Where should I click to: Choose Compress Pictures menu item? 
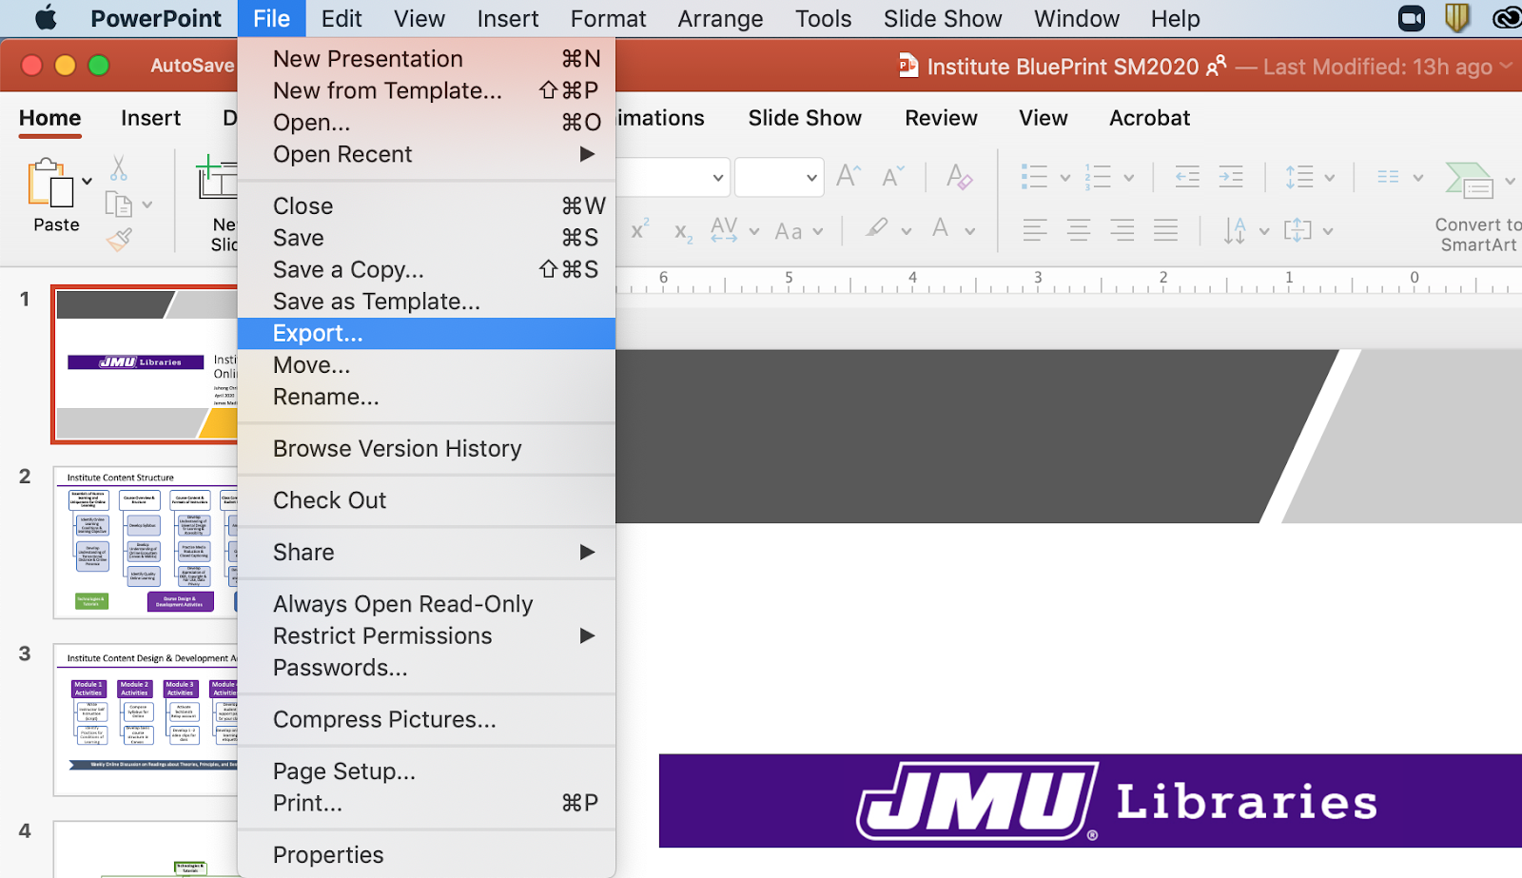click(x=426, y=720)
